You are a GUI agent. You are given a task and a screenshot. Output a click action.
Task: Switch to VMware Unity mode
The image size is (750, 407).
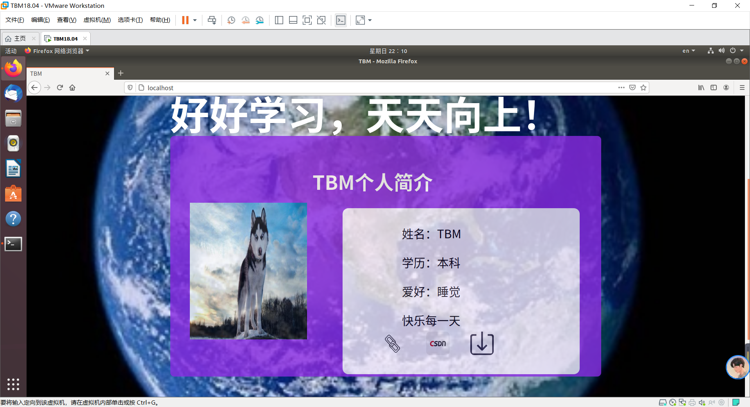tap(321, 20)
